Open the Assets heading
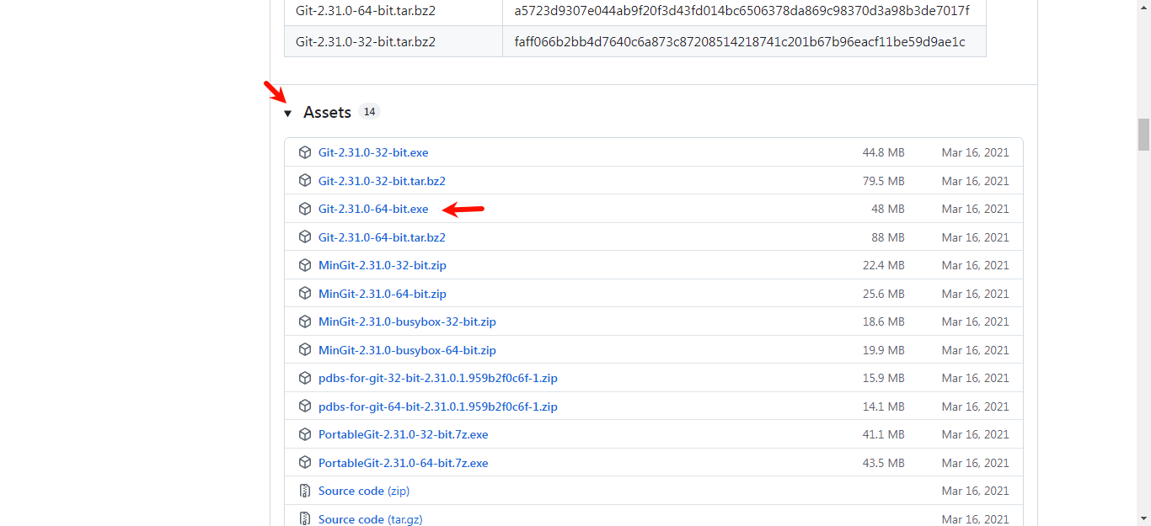This screenshot has height=526, width=1151. pos(327,112)
